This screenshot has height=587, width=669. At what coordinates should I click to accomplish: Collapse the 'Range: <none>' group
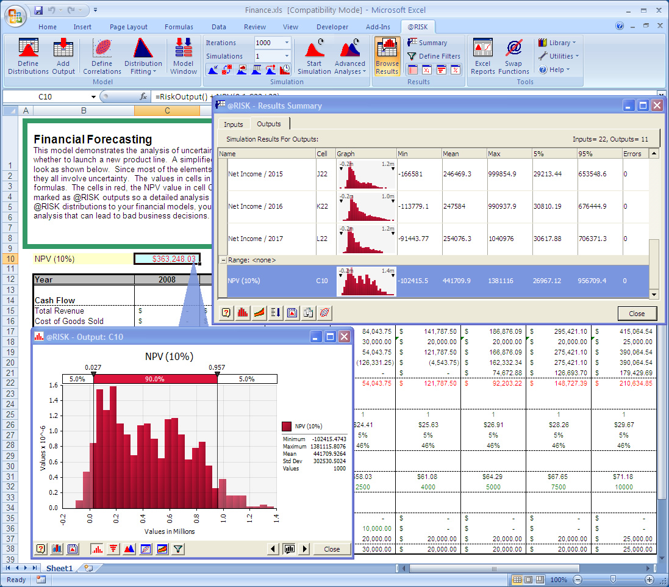pyautogui.click(x=223, y=260)
